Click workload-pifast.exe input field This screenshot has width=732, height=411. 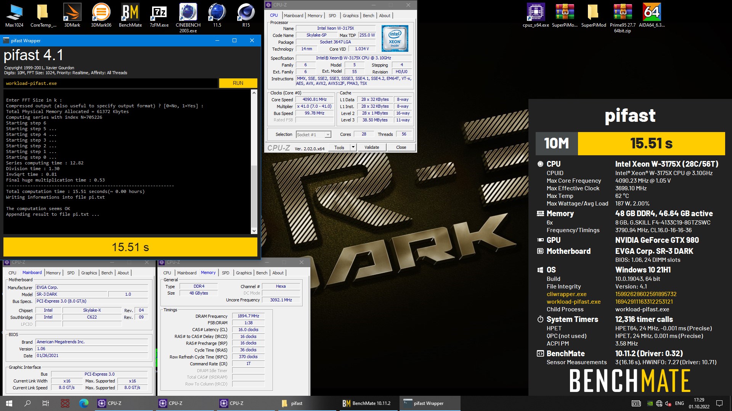point(111,83)
